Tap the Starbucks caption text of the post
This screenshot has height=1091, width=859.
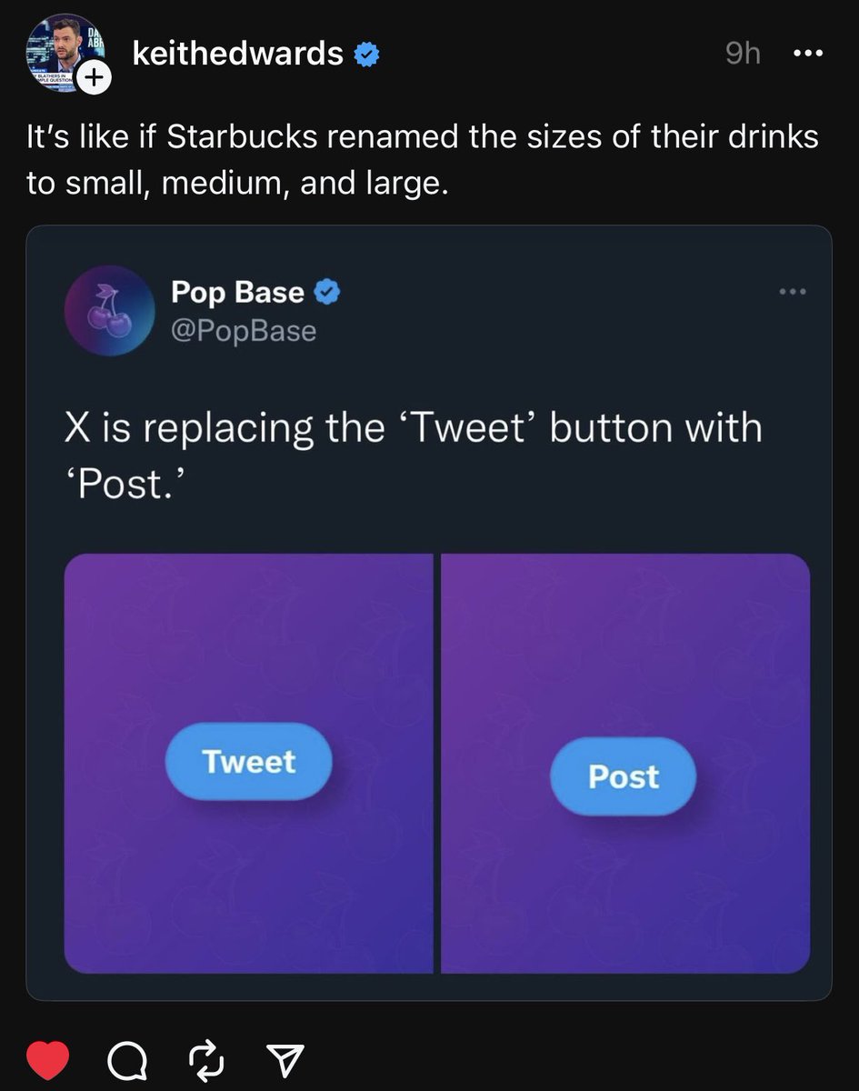pyautogui.click(x=423, y=160)
